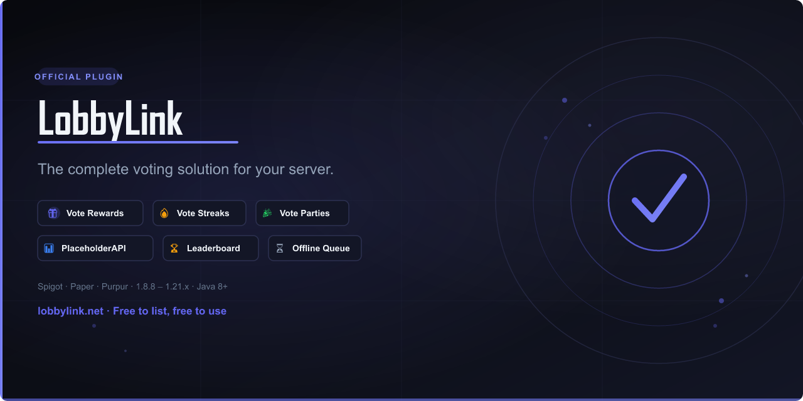Click the OFFICIAL PLUGIN badge

tap(79, 76)
